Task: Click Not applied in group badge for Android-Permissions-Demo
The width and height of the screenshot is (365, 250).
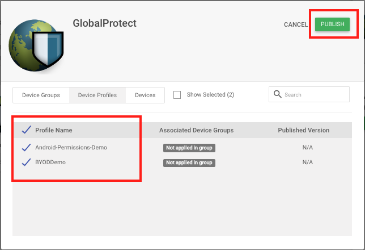Action: coord(189,148)
